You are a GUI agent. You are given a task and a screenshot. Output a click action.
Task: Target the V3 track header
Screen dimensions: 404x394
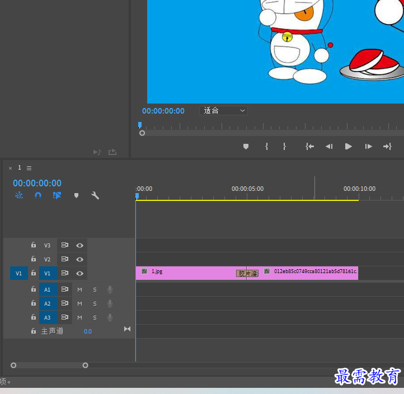click(48, 245)
